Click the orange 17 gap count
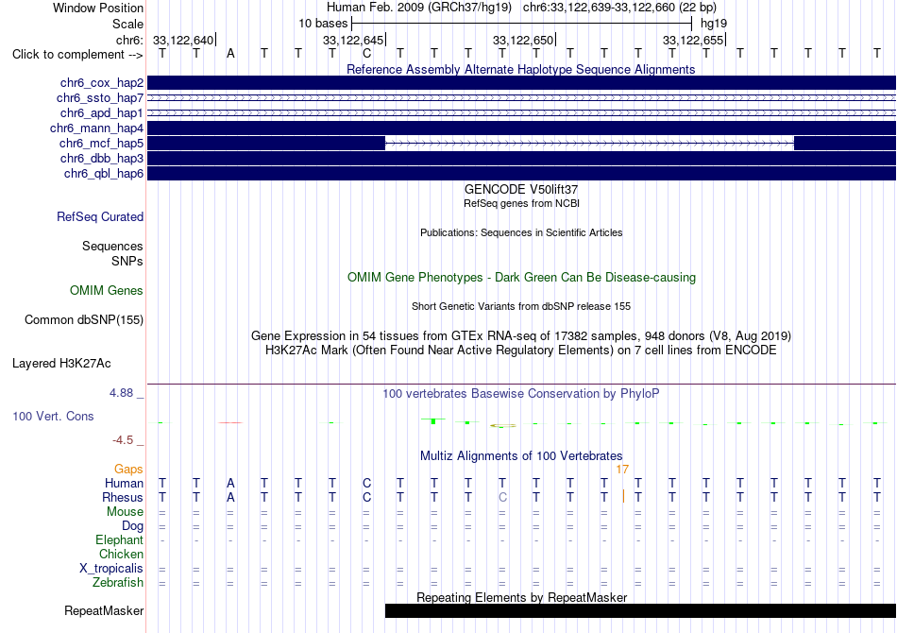The height and width of the screenshot is (633, 897). tap(622, 470)
